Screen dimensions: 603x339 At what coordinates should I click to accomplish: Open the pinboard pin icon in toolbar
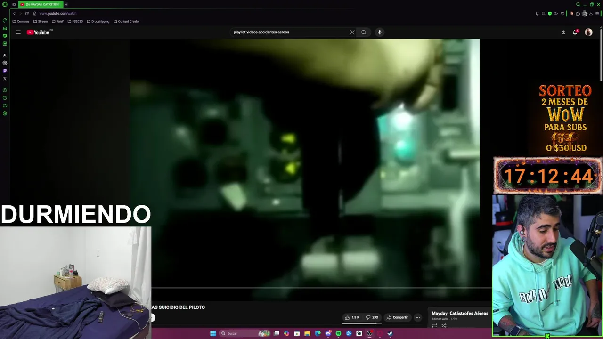(x=537, y=14)
